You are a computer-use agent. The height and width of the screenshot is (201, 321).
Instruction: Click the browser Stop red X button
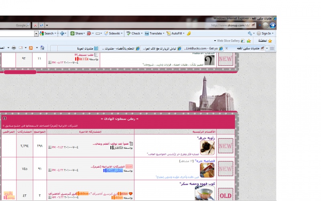pyautogui.click(x=35, y=25)
